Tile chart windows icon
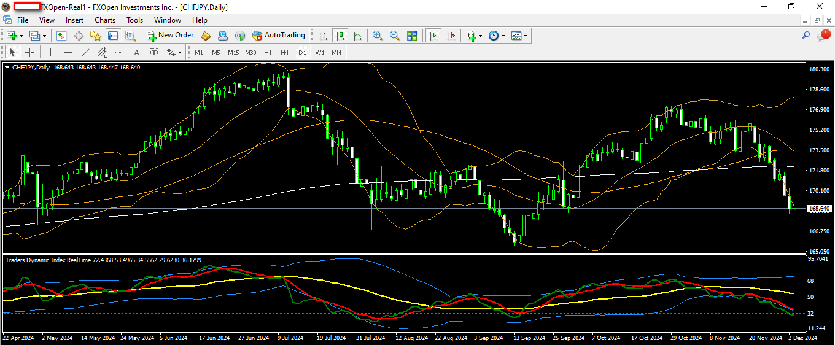 coord(412,36)
